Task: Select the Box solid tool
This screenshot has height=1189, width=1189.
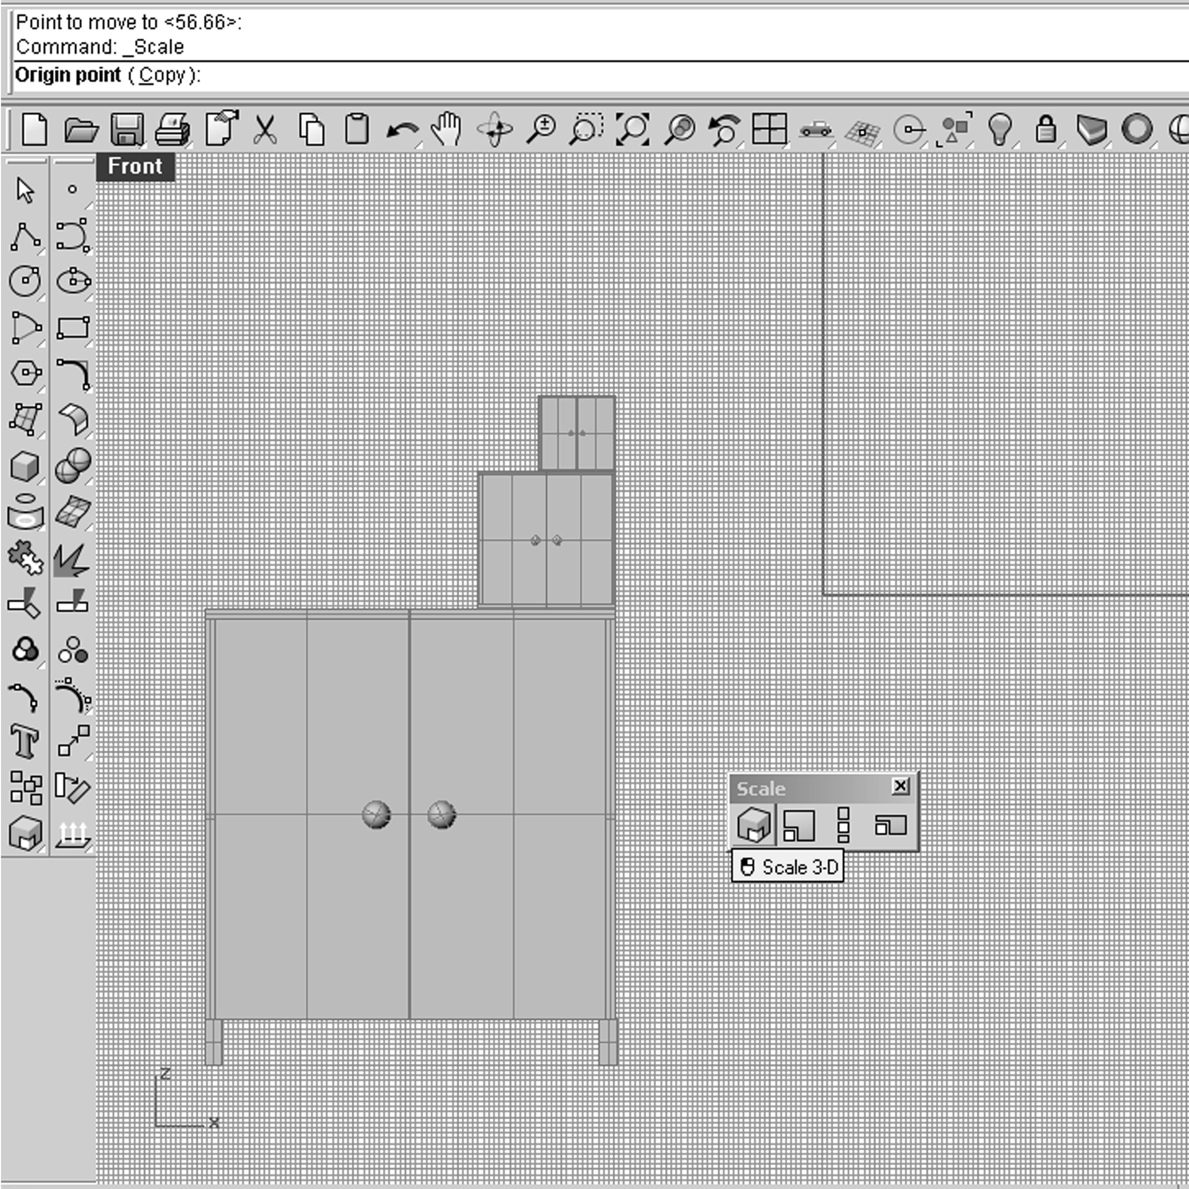Action: (25, 467)
